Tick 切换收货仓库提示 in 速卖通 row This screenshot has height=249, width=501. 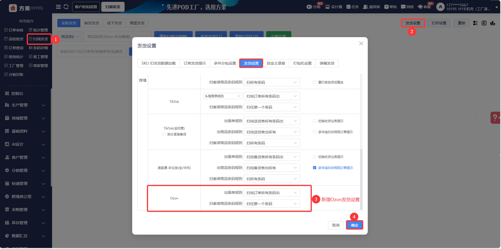point(315,157)
